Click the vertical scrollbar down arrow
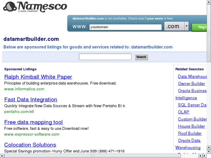 tap(209, 152)
